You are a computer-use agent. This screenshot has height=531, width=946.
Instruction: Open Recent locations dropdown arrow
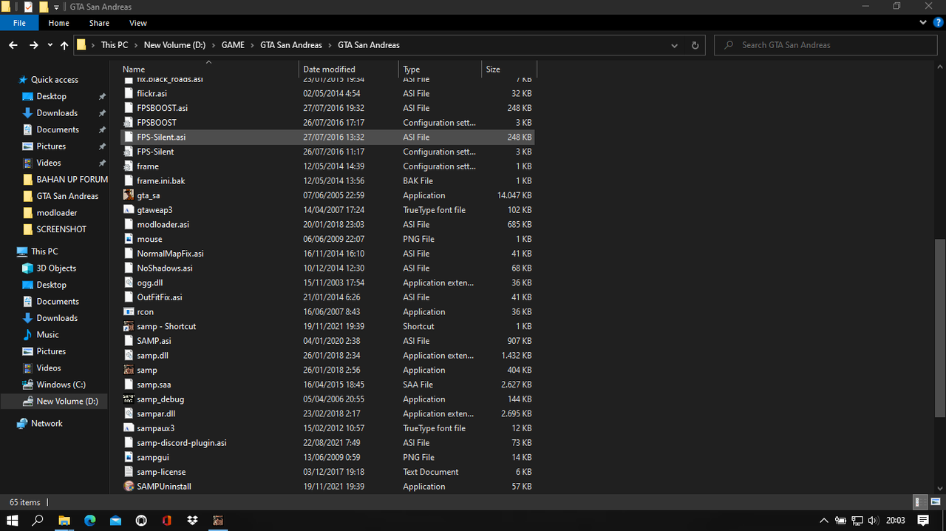point(50,45)
